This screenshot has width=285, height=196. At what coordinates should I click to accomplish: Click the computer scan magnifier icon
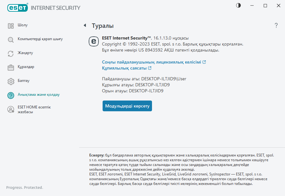click(11, 40)
